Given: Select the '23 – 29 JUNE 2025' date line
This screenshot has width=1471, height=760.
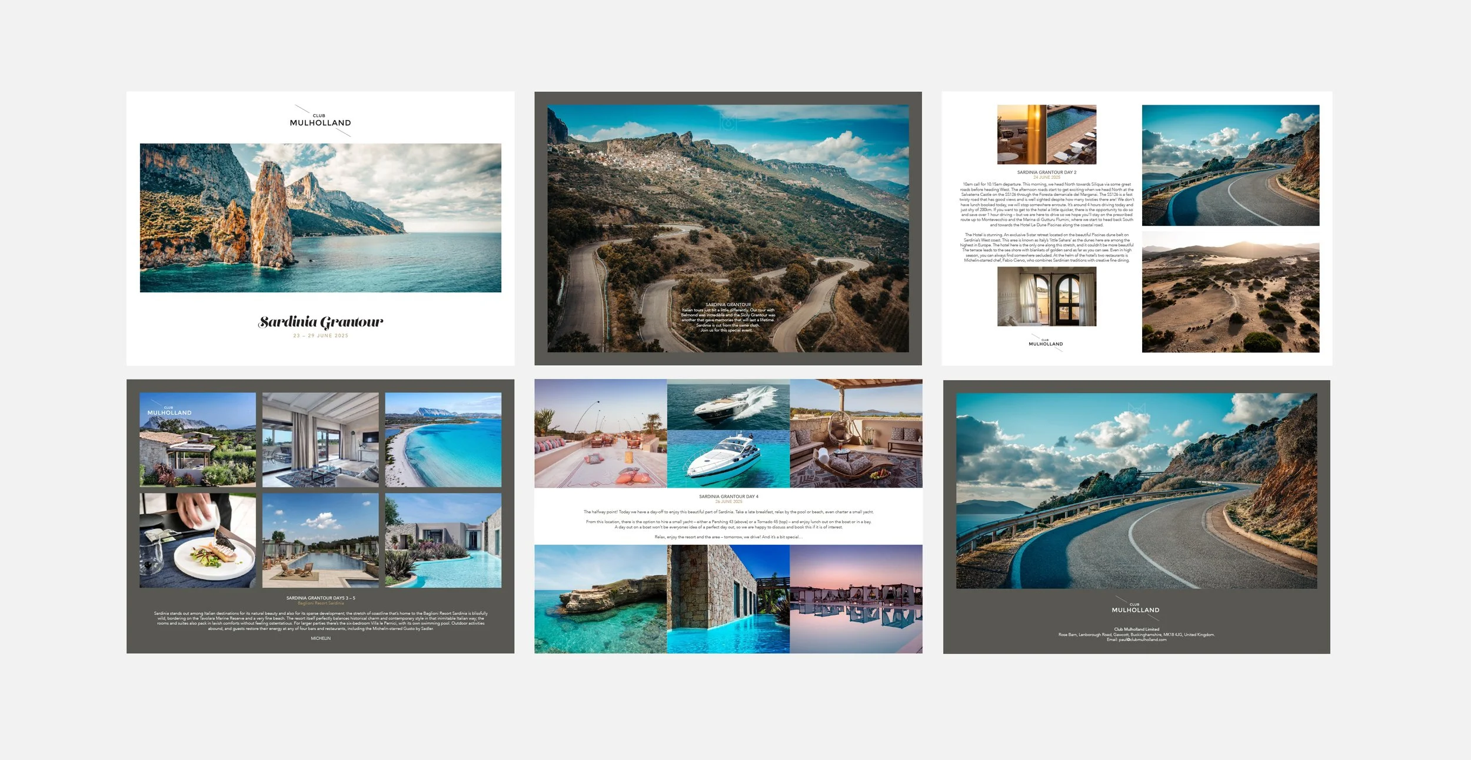Looking at the screenshot, I should pos(321,336).
